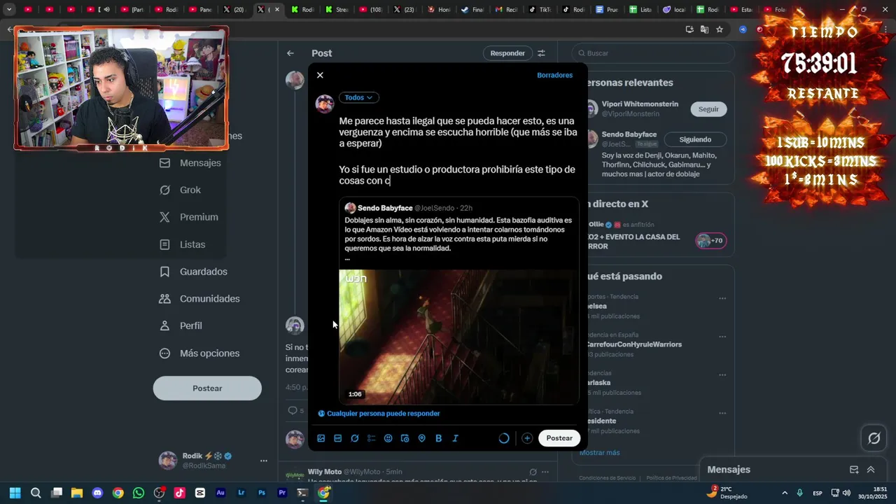
Task: Open Listas in sidebar
Action: coord(182,244)
